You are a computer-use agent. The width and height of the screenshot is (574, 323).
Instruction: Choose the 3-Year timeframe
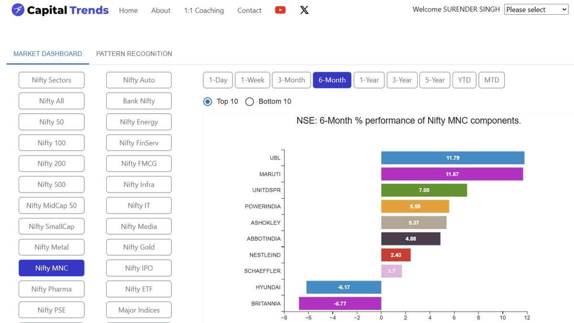coord(402,80)
